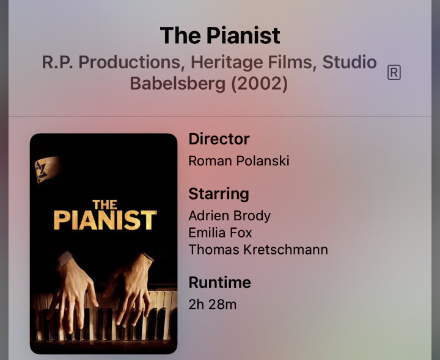Choose Emilia Fox from the cast
The height and width of the screenshot is (360, 440).
coord(220,232)
